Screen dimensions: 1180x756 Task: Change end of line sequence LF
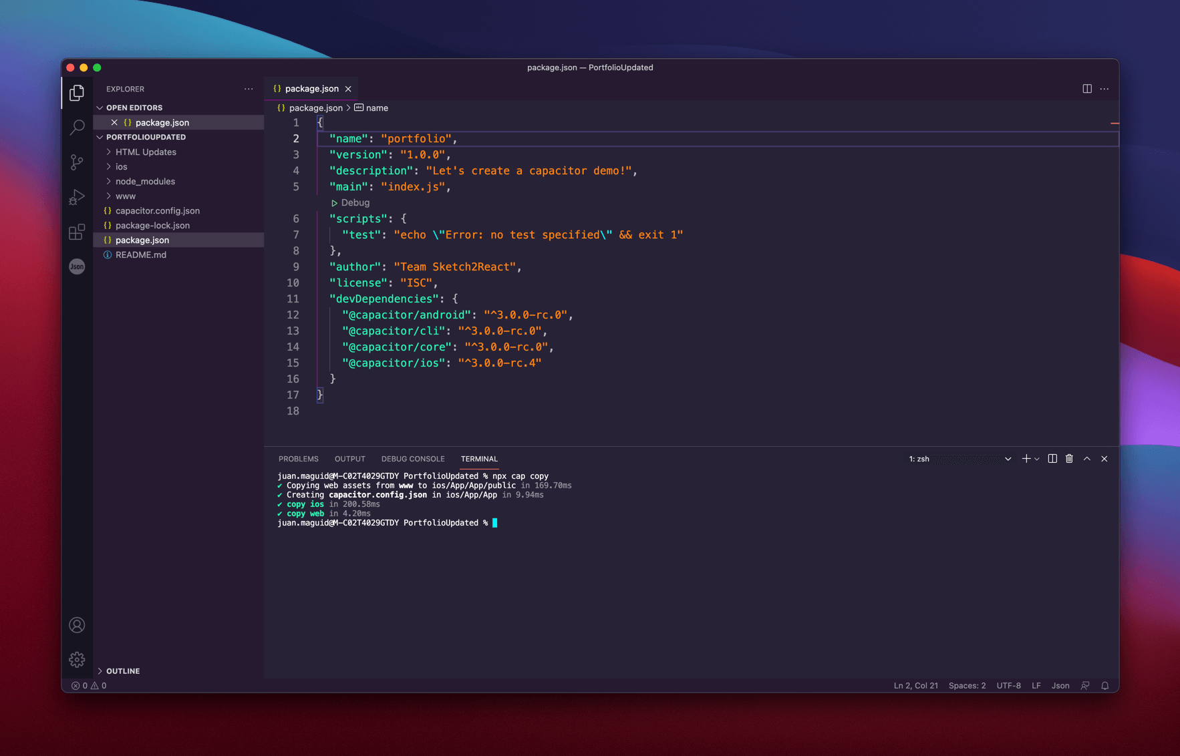pyautogui.click(x=1036, y=686)
